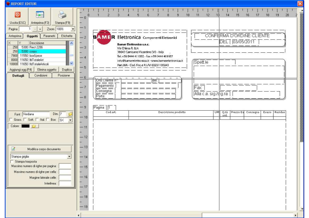Viewport: 309px width, 218px height.
Task: Select the Pagina label on report
Action: click(99, 107)
